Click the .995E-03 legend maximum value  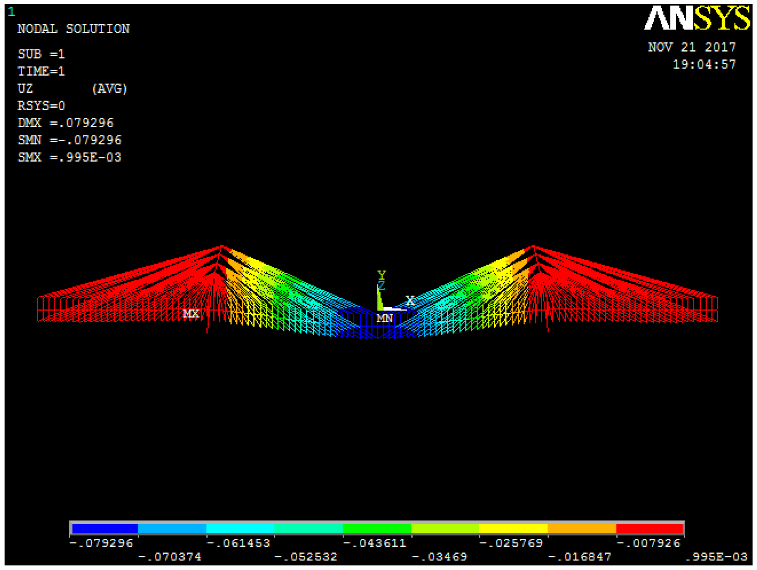[x=716, y=557]
